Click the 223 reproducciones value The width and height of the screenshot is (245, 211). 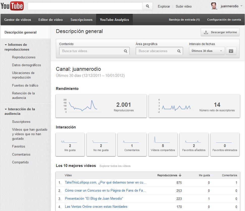179,199
